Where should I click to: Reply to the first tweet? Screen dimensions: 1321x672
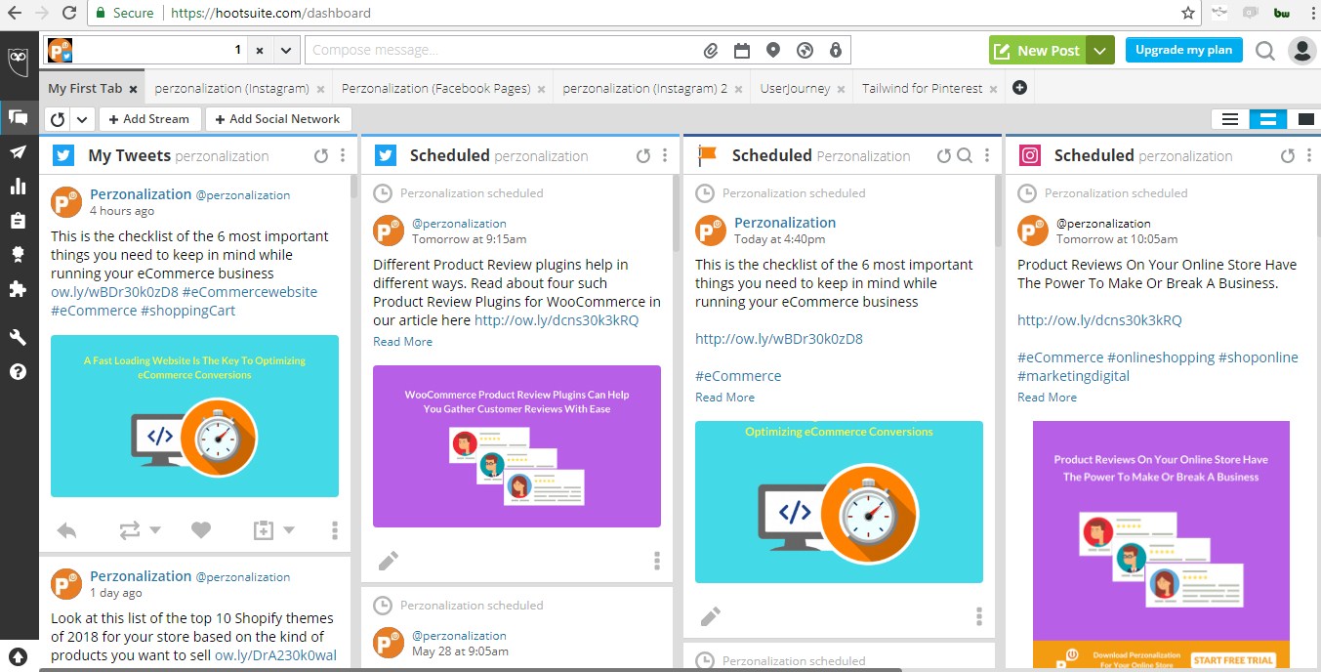(66, 530)
